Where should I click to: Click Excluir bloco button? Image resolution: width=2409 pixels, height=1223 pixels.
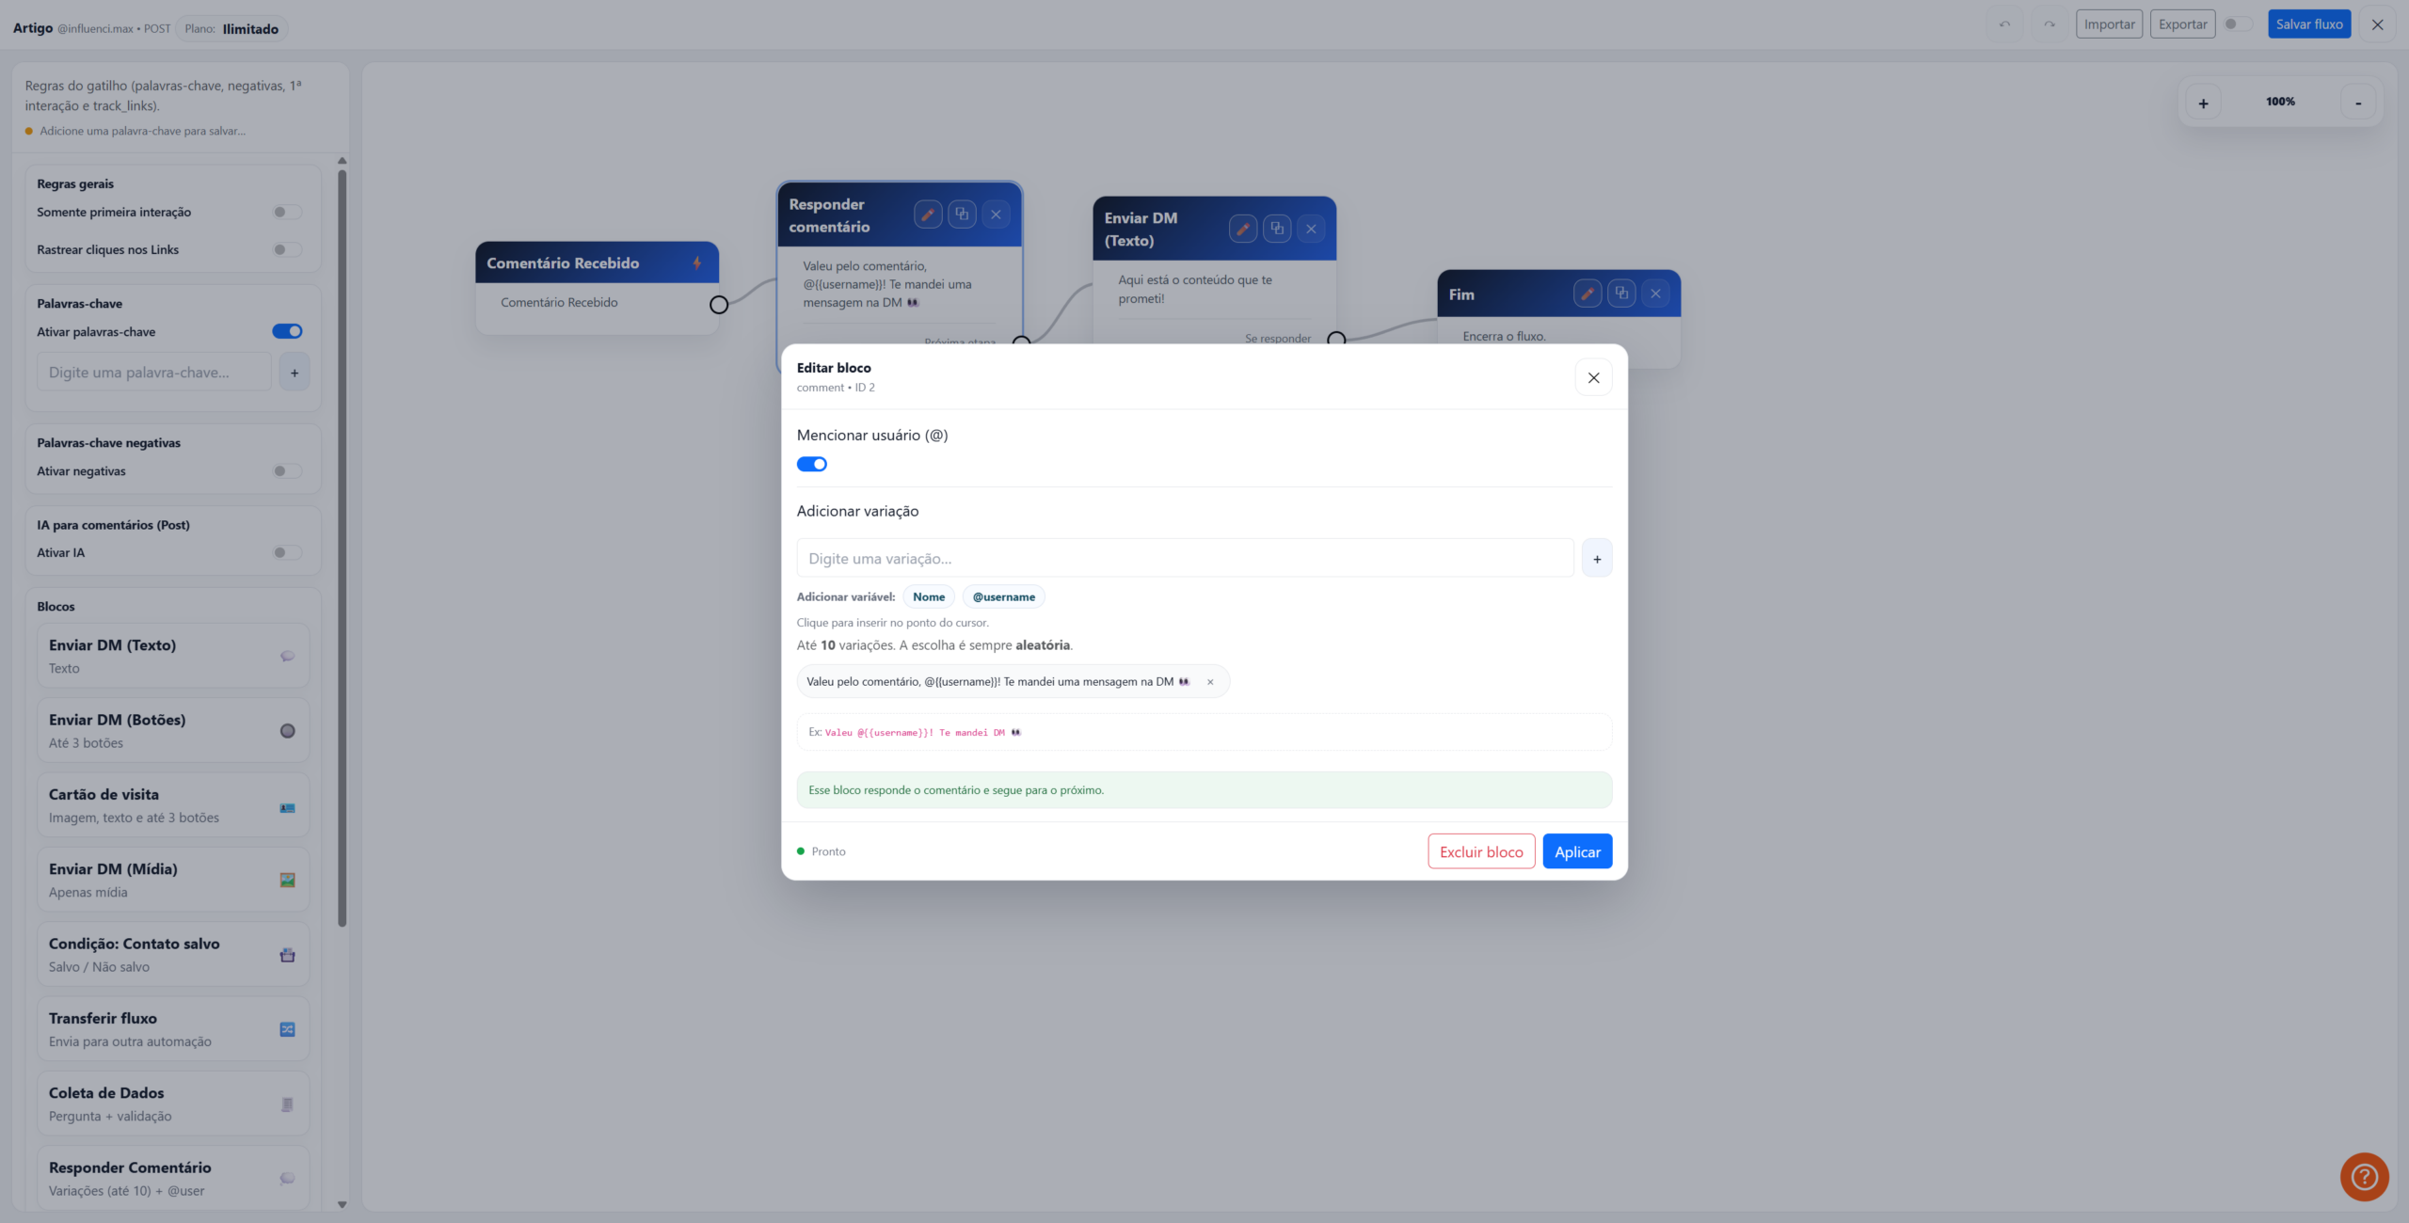click(1481, 851)
